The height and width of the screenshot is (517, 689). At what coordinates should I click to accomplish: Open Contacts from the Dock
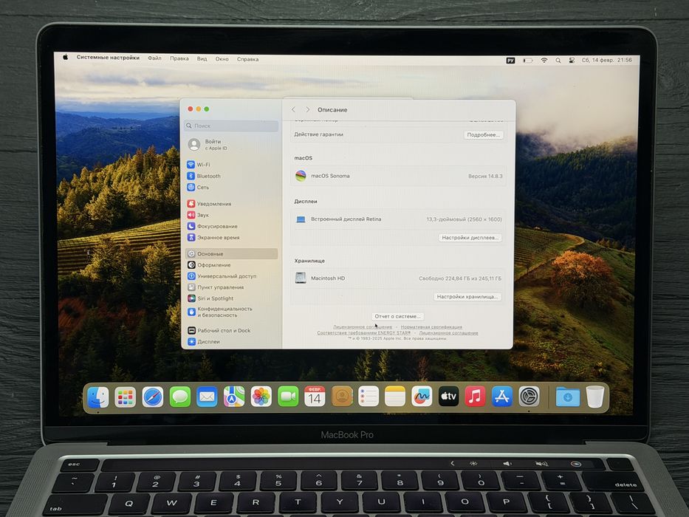tap(342, 397)
